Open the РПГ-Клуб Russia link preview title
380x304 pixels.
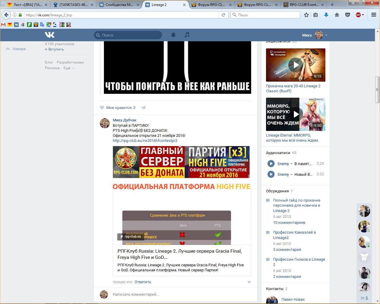coord(180,254)
